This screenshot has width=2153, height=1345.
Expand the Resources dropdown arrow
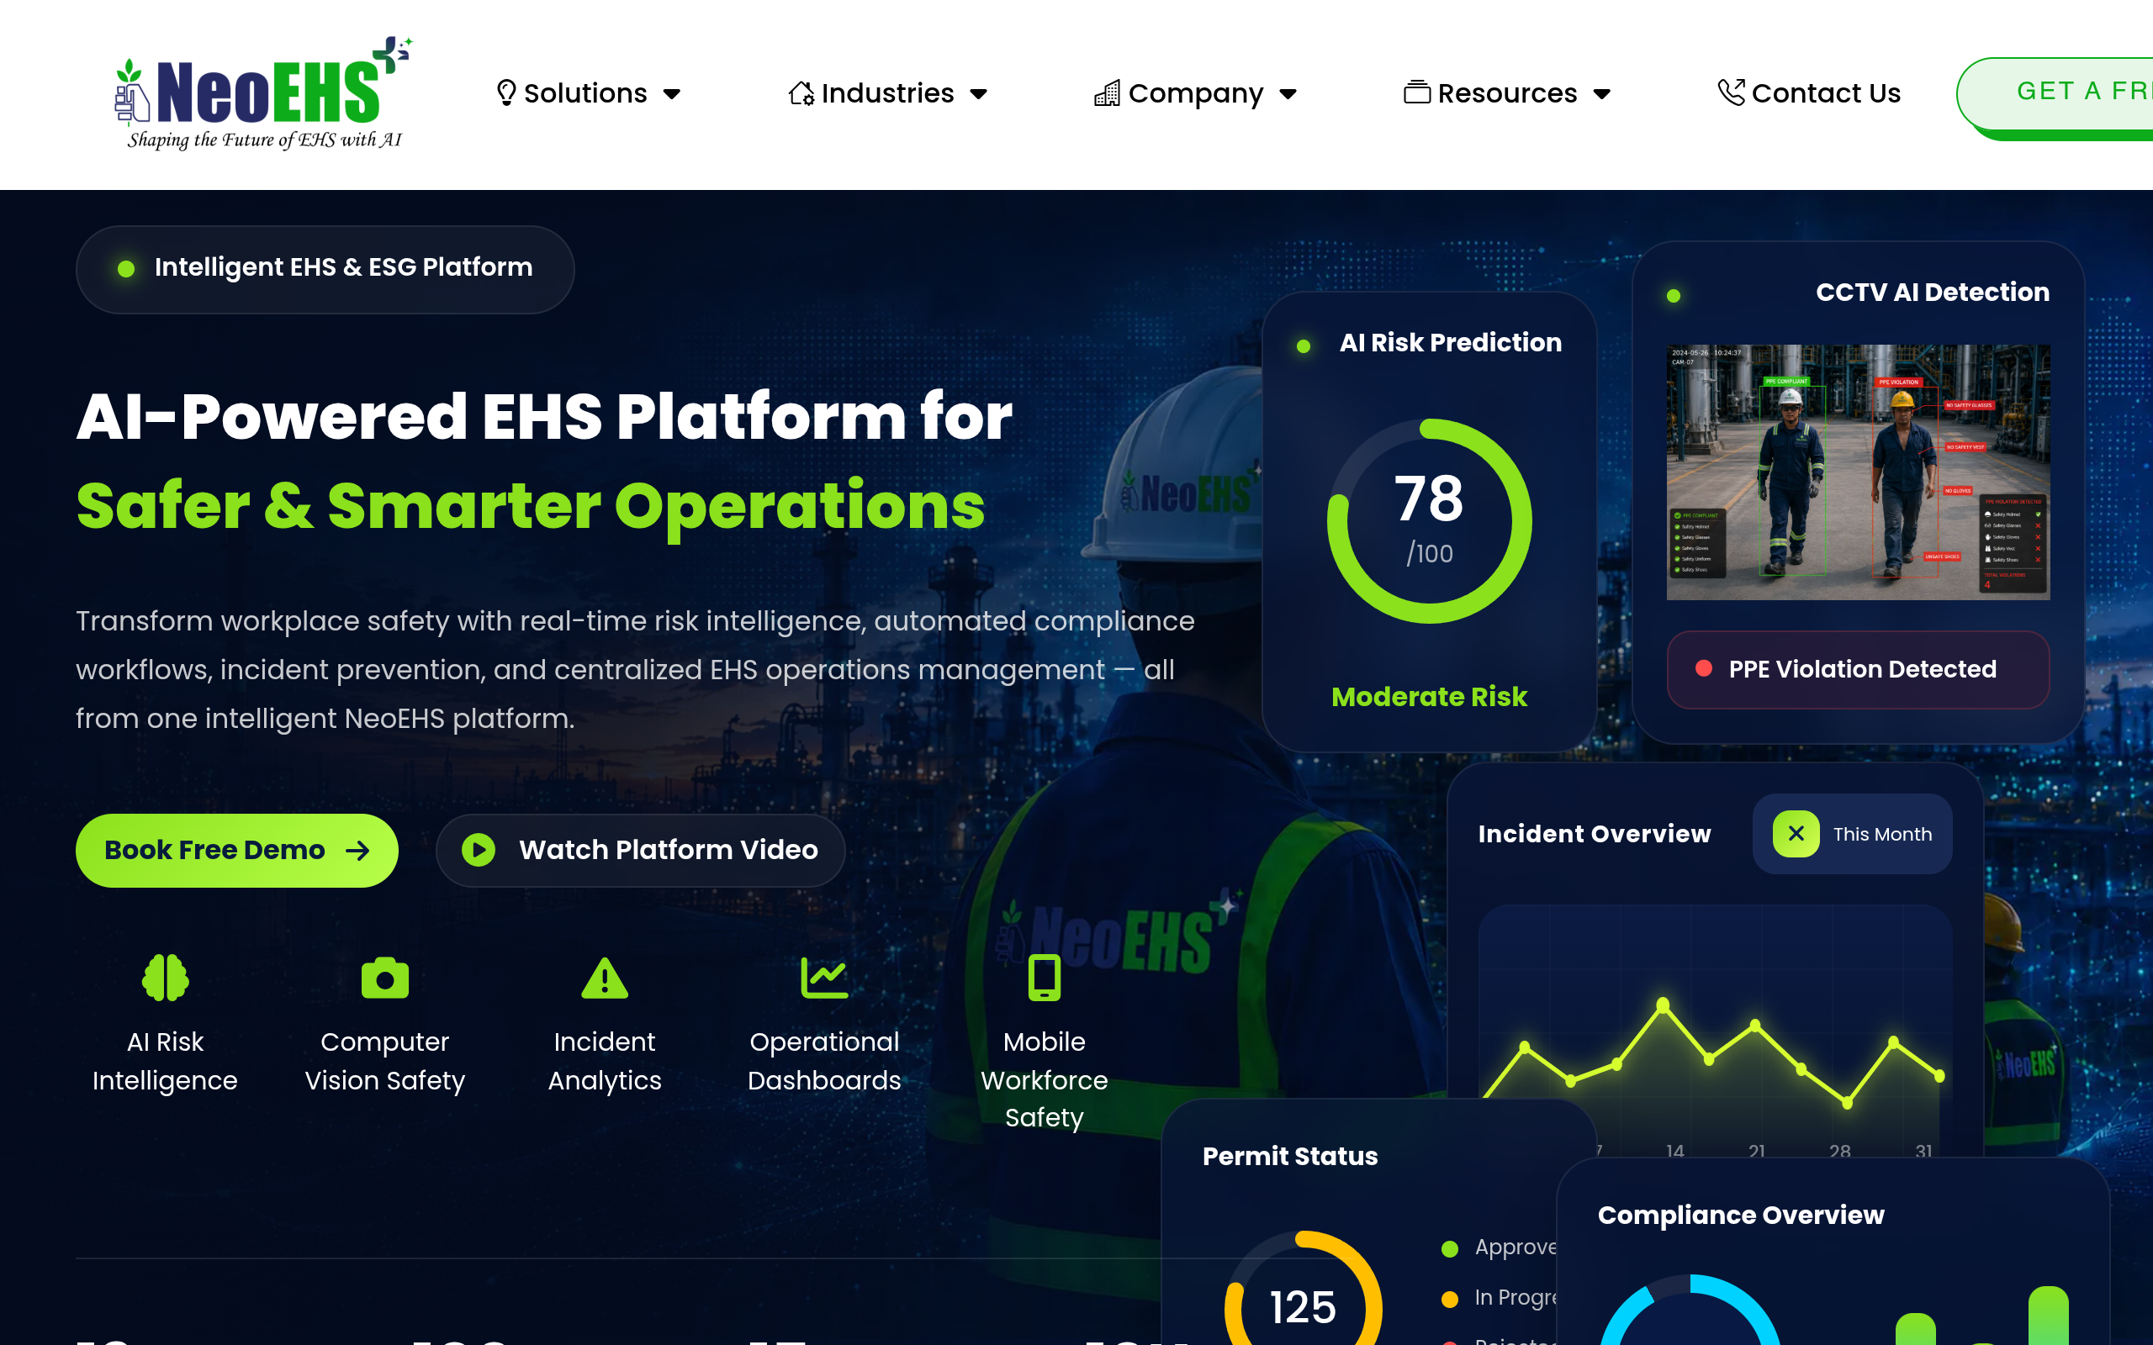pos(1602,94)
